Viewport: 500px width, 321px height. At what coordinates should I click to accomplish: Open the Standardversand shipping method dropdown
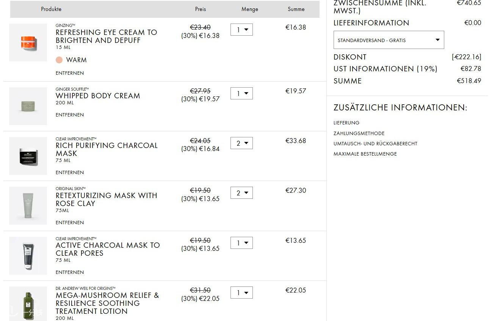389,40
